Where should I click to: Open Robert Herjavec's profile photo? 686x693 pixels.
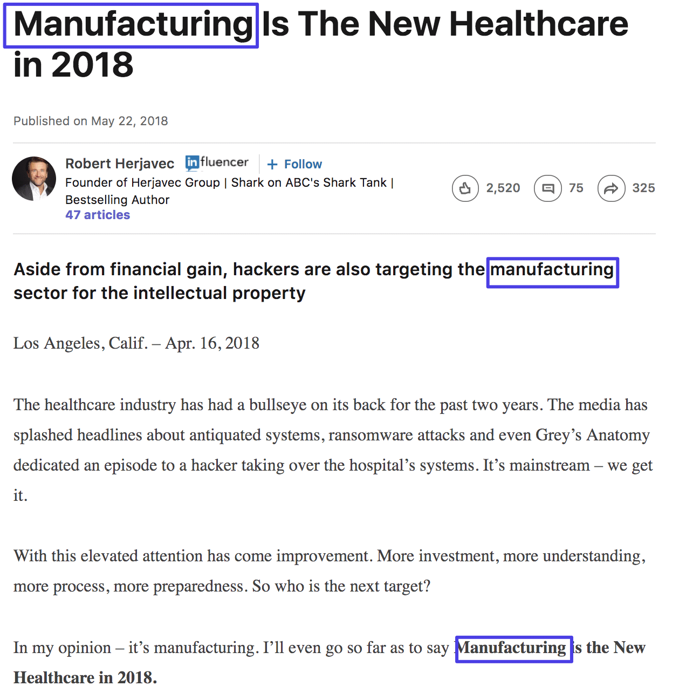[x=34, y=179]
